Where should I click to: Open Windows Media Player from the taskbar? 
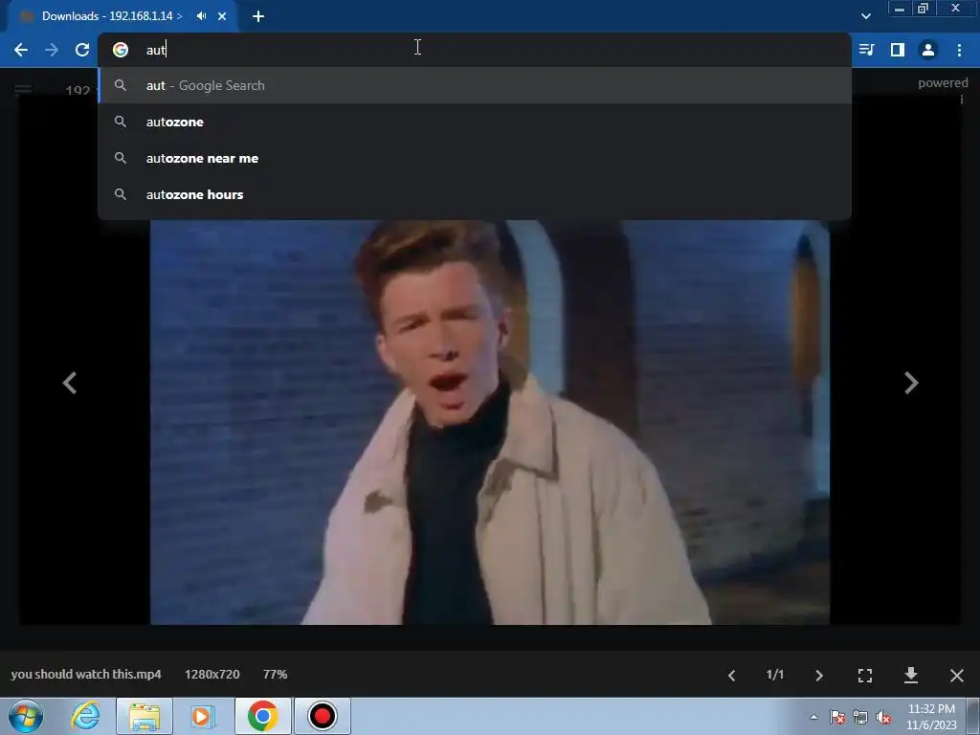point(202,716)
